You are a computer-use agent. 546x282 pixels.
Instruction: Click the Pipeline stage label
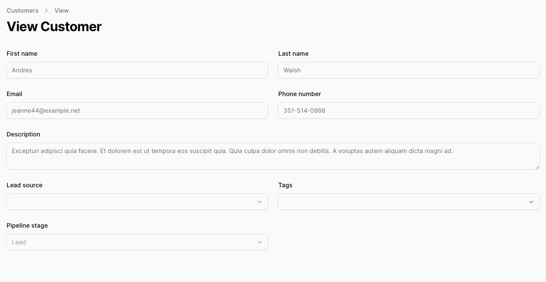point(27,225)
